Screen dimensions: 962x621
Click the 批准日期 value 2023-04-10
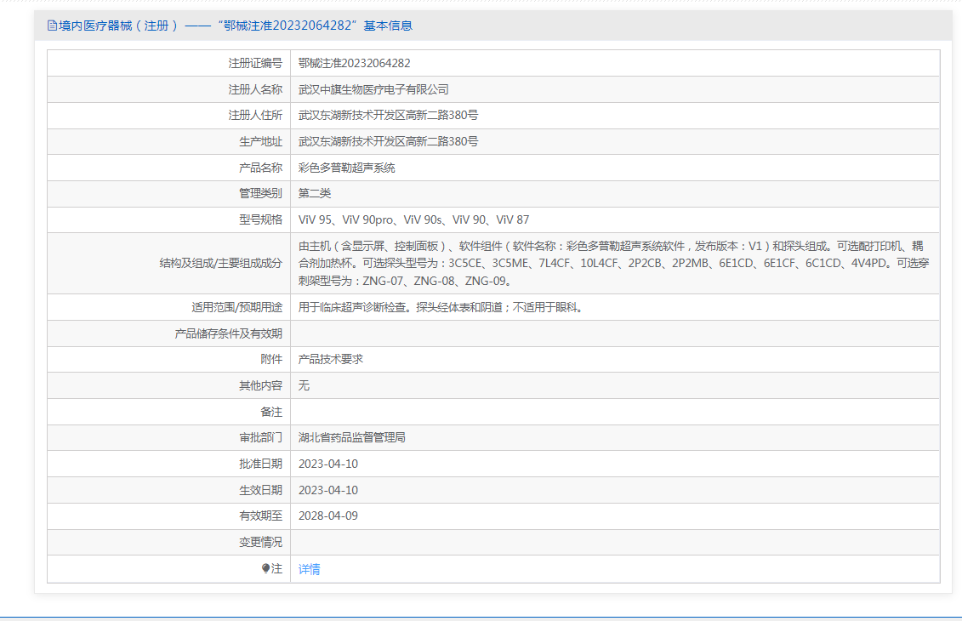click(x=328, y=464)
